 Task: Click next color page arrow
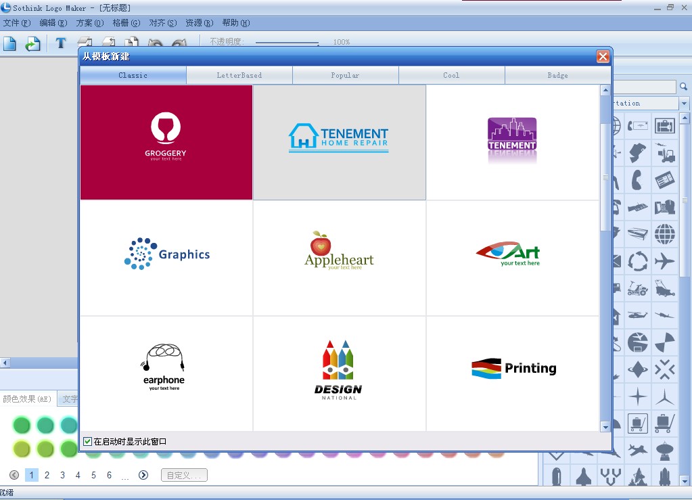point(143,475)
